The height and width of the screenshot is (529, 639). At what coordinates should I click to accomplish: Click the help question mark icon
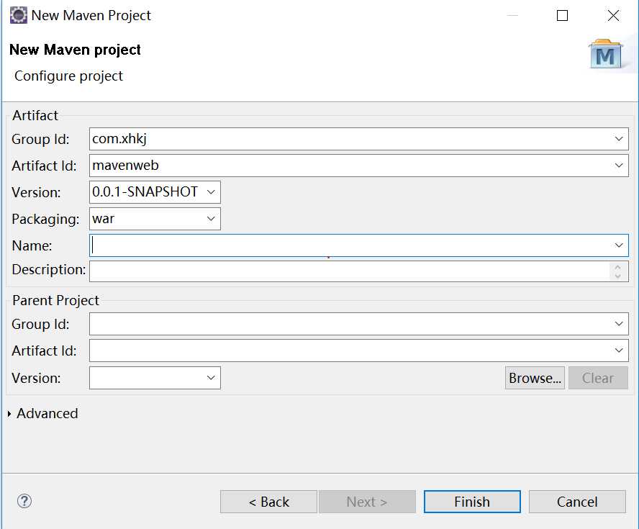coord(24,501)
